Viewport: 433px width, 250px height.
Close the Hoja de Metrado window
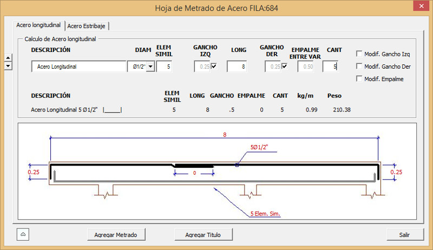coord(419,8)
